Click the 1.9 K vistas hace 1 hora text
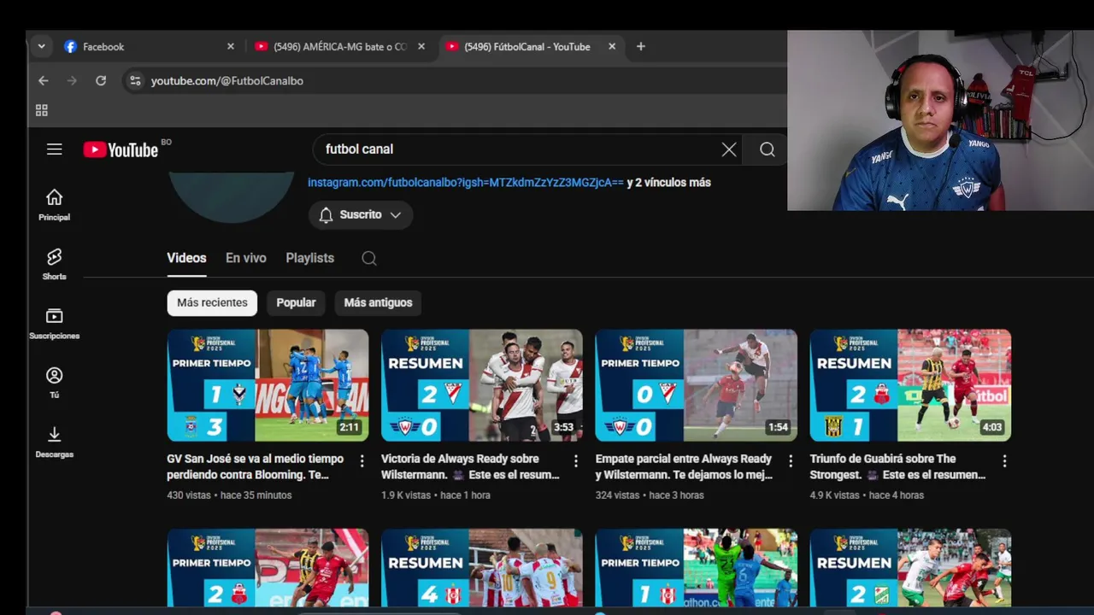 [435, 495]
